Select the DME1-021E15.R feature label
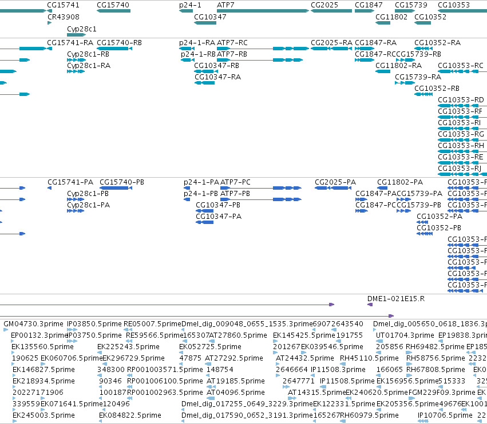This screenshot has width=487, height=424. (x=396, y=299)
